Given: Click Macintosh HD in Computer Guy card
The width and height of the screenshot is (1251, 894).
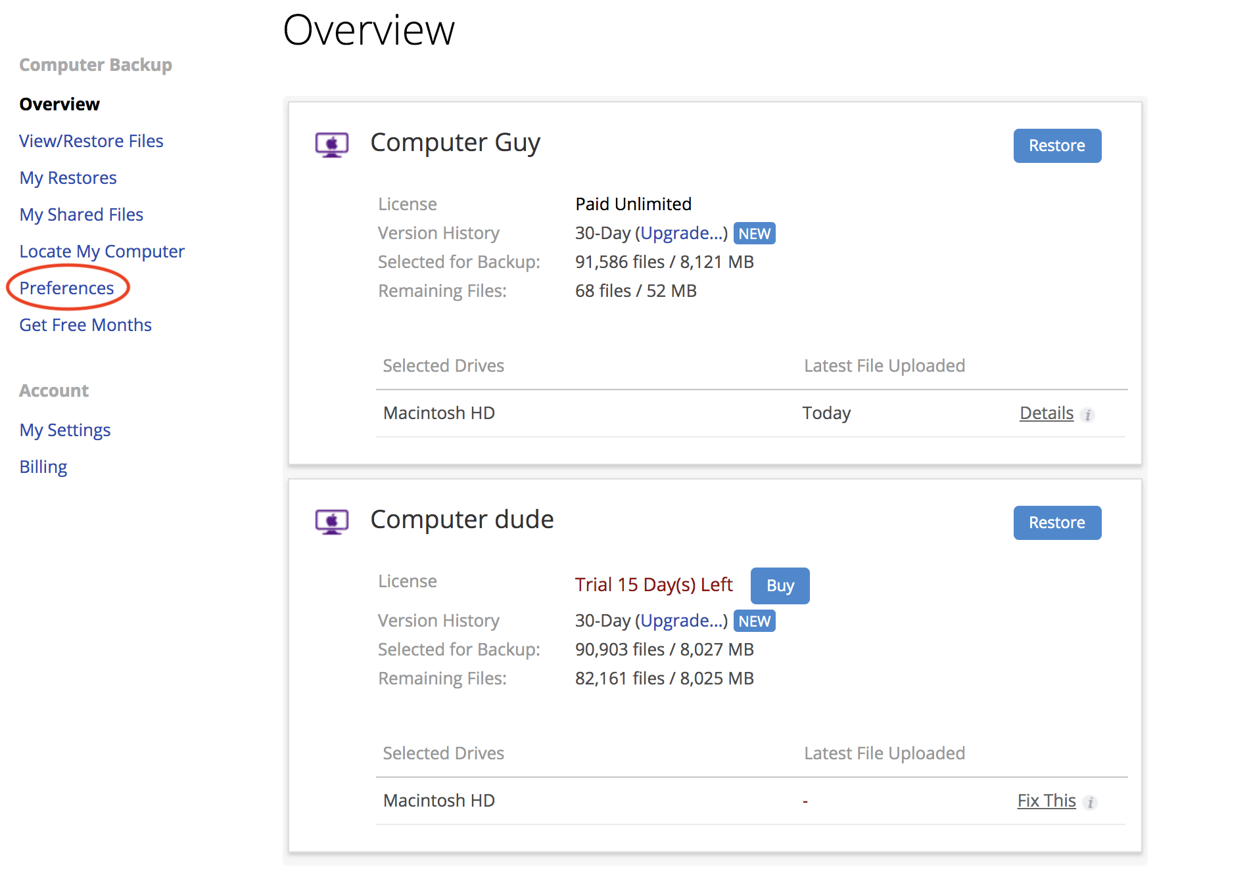Looking at the screenshot, I should tap(439, 413).
